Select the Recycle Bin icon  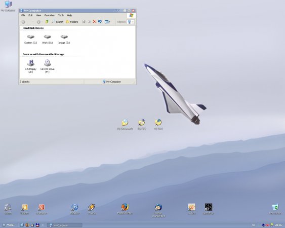click(275, 209)
